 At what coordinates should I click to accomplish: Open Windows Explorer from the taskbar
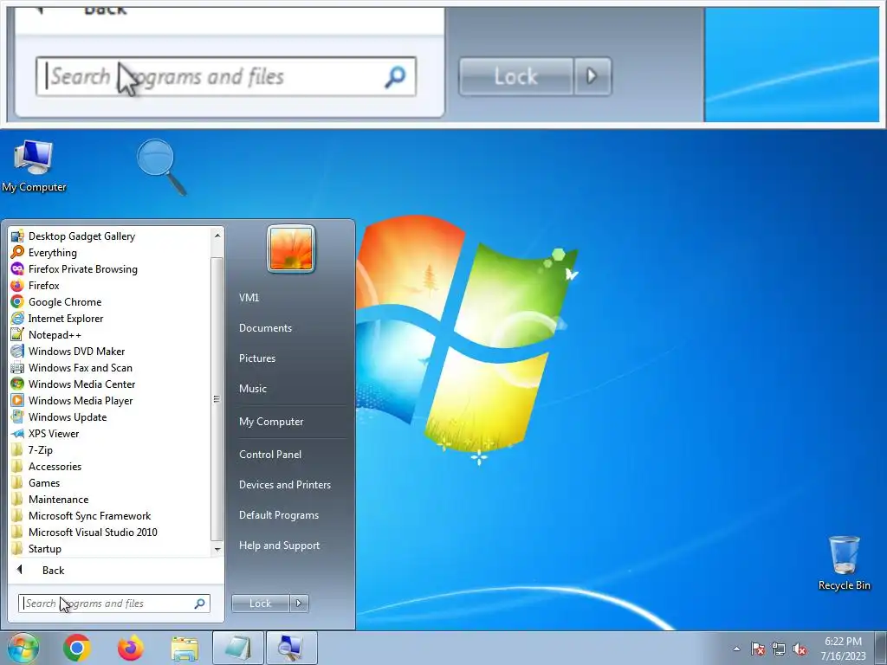tap(185, 648)
